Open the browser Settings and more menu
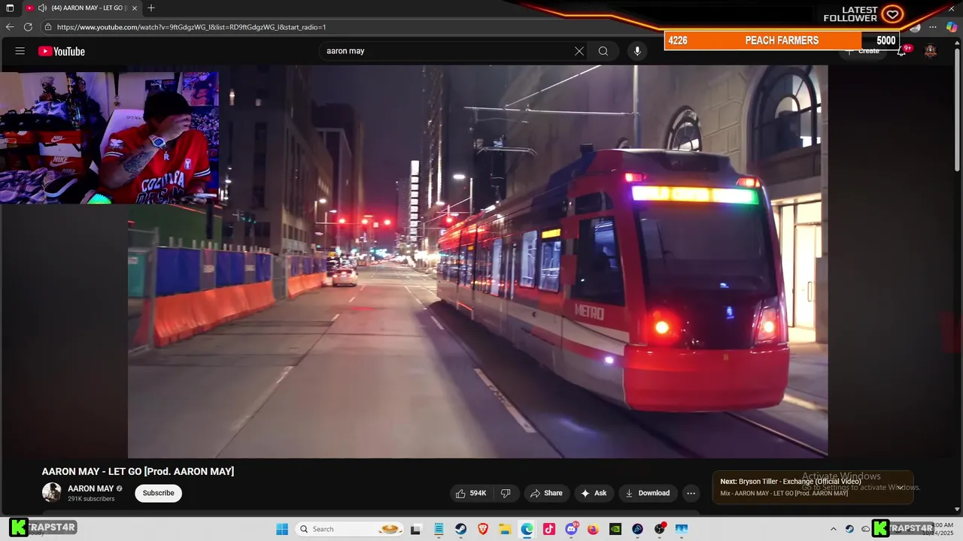Screen dimensions: 963x541 tap(933, 27)
